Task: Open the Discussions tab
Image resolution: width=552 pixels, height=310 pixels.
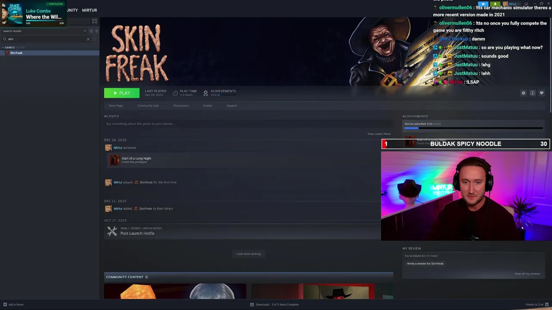Action: coord(181,105)
